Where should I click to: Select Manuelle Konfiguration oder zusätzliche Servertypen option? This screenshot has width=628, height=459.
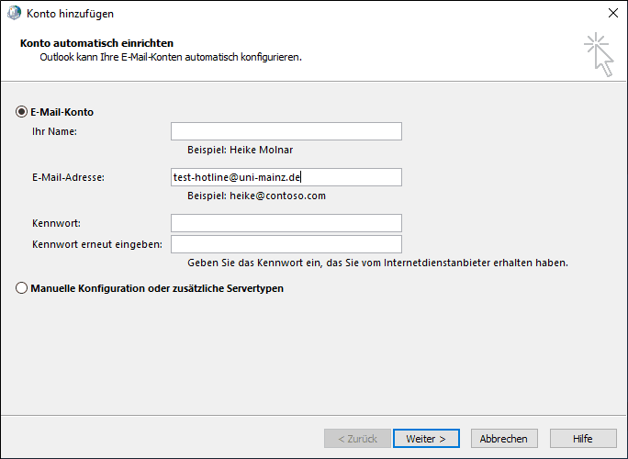(22, 288)
